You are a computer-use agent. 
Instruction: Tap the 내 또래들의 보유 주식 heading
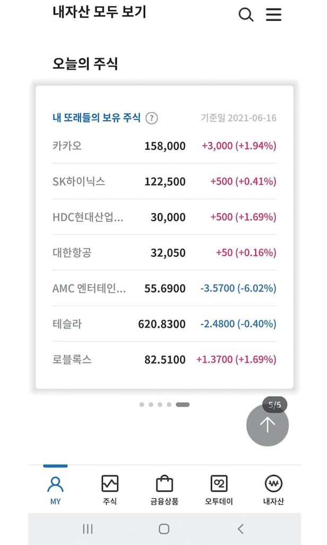(96, 118)
